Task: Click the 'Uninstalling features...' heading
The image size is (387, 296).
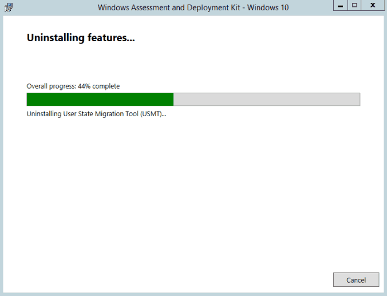Action: coord(81,38)
